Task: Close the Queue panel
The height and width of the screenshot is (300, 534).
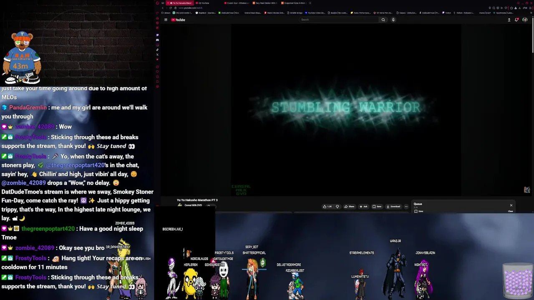Action: [511, 205]
